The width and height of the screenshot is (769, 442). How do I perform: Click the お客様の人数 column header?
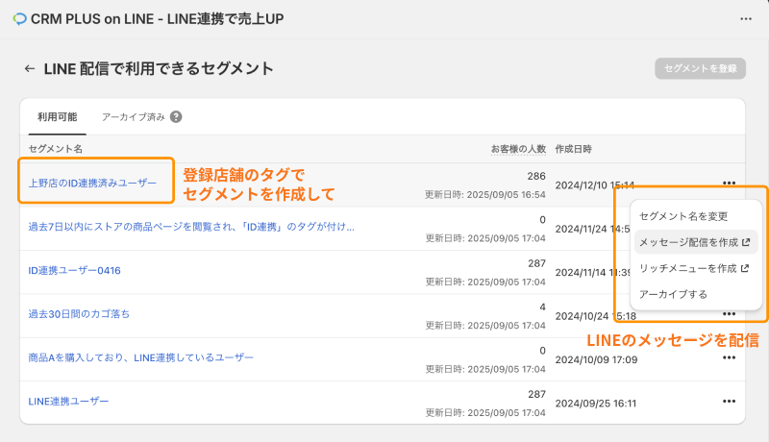pos(518,149)
